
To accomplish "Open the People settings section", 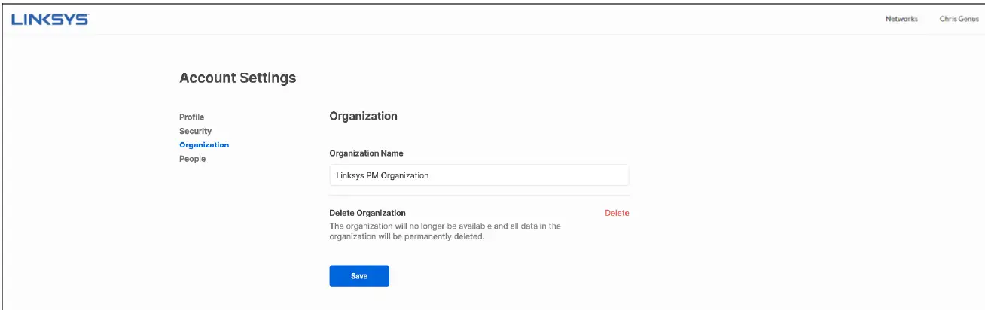I will point(192,159).
